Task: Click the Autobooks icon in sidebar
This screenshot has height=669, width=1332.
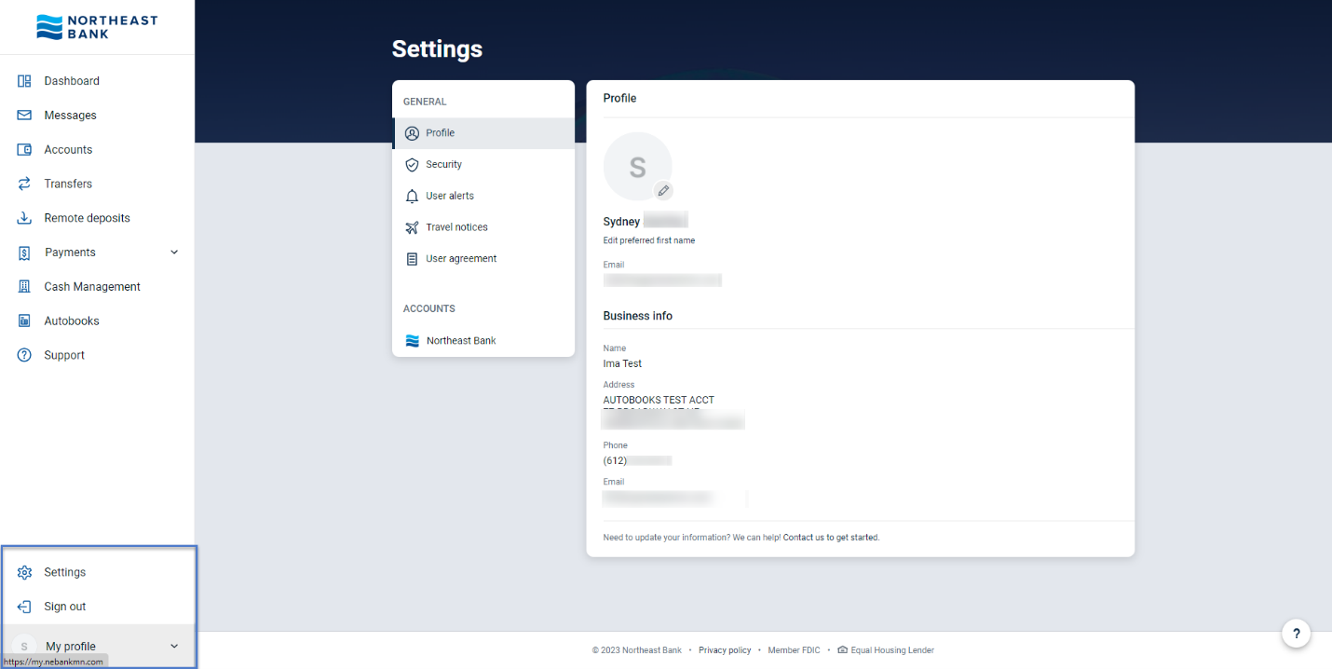Action: (x=25, y=321)
